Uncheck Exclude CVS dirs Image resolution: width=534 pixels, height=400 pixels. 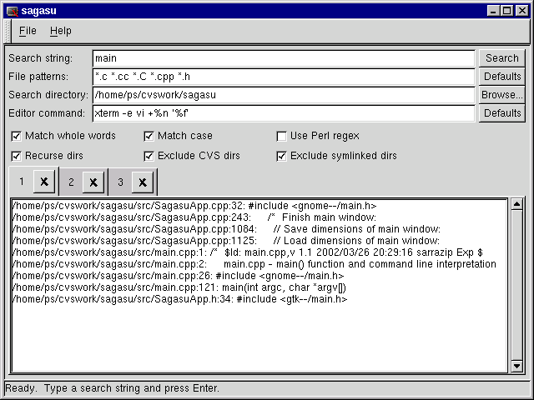tap(149, 156)
